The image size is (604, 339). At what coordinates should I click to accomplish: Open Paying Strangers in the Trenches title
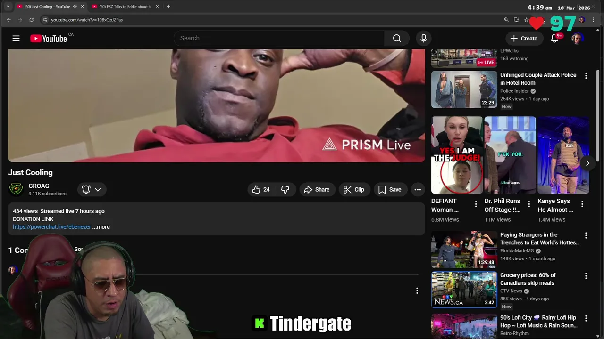click(x=540, y=239)
